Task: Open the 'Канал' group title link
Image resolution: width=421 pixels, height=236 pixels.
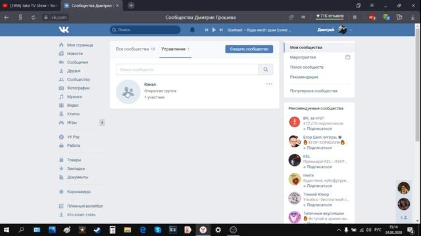Action: point(150,85)
